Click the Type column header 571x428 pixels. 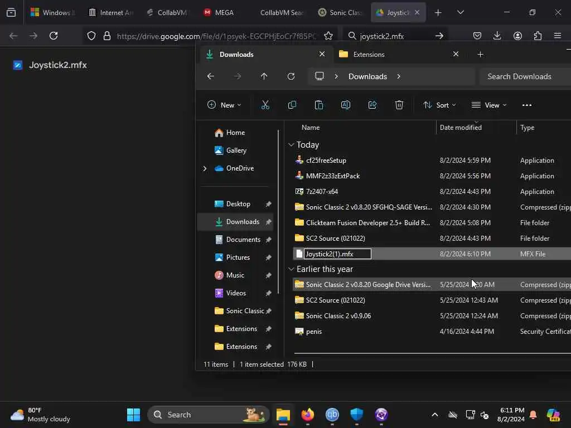click(528, 128)
